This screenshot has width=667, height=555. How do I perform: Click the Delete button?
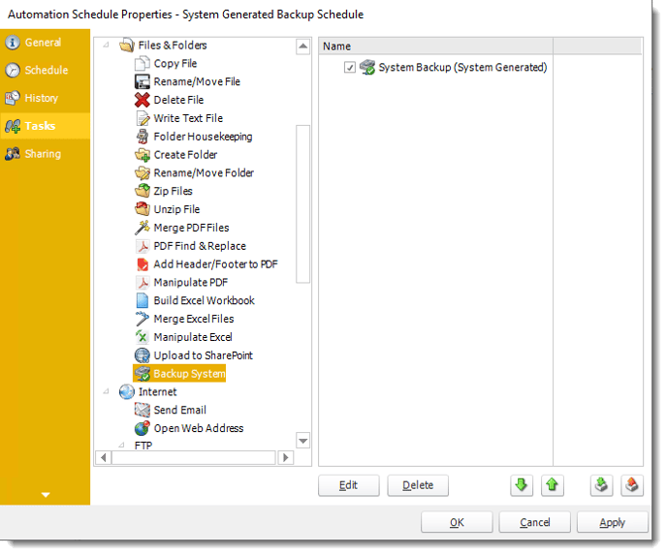418,485
